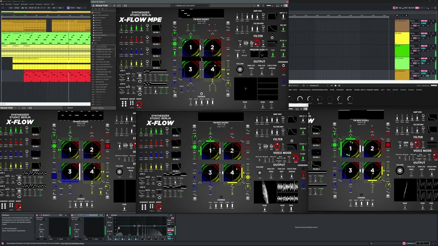Viewport: 438px width, 246px height.
Task: Click RANDOMIZE dice icon in bottom-center X-FLOW window
Action: click(143, 206)
